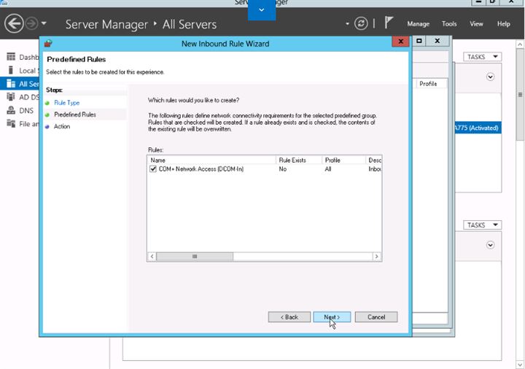Screen dimensions: 525x369
Task: Open the blue pull-down tab at top
Action: pos(262,9)
